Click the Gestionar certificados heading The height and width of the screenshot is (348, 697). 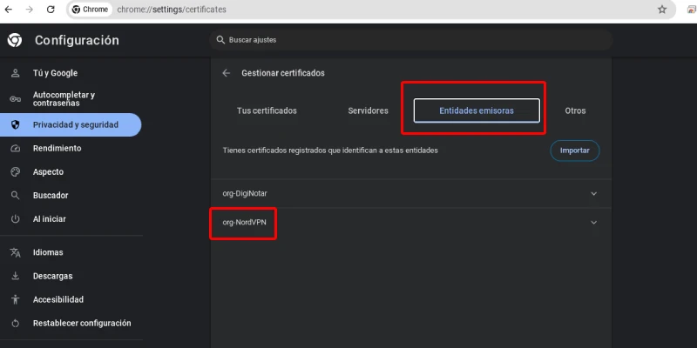[283, 73]
